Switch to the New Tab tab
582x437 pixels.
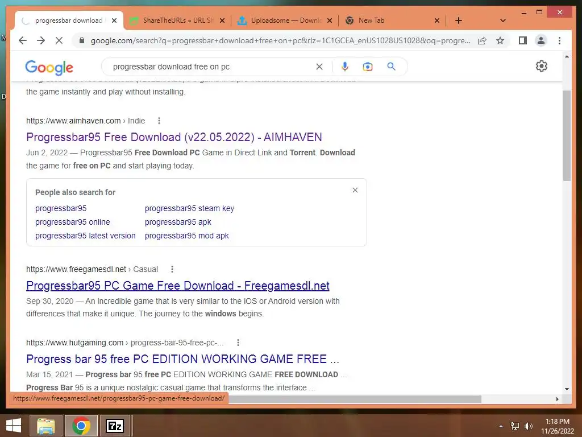tap(393, 20)
